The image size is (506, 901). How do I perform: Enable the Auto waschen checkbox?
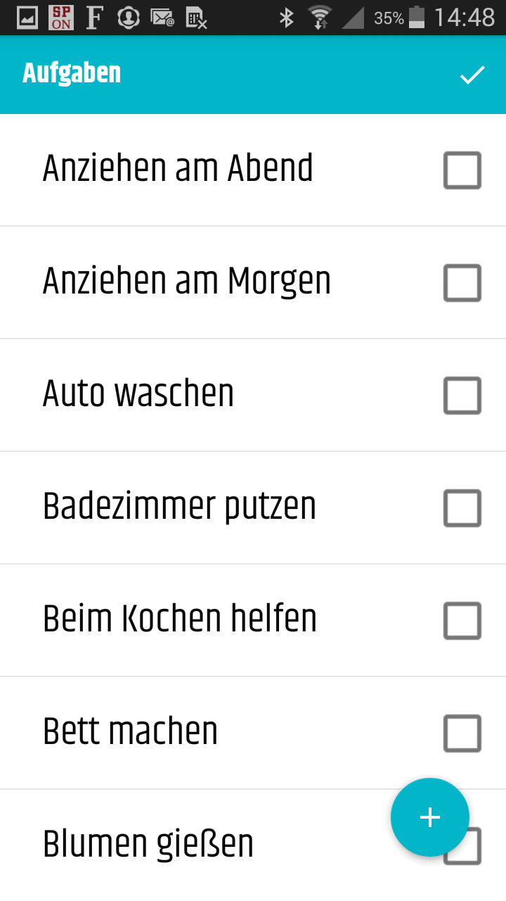tap(462, 396)
